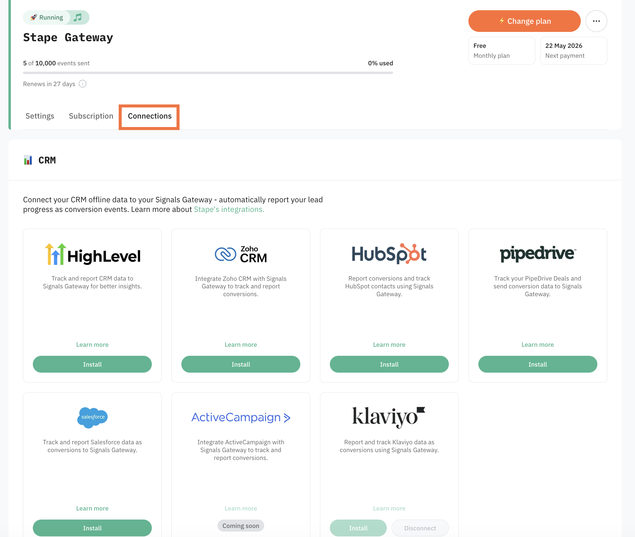Click the CRM section heading
The image size is (635, 537).
47,160
